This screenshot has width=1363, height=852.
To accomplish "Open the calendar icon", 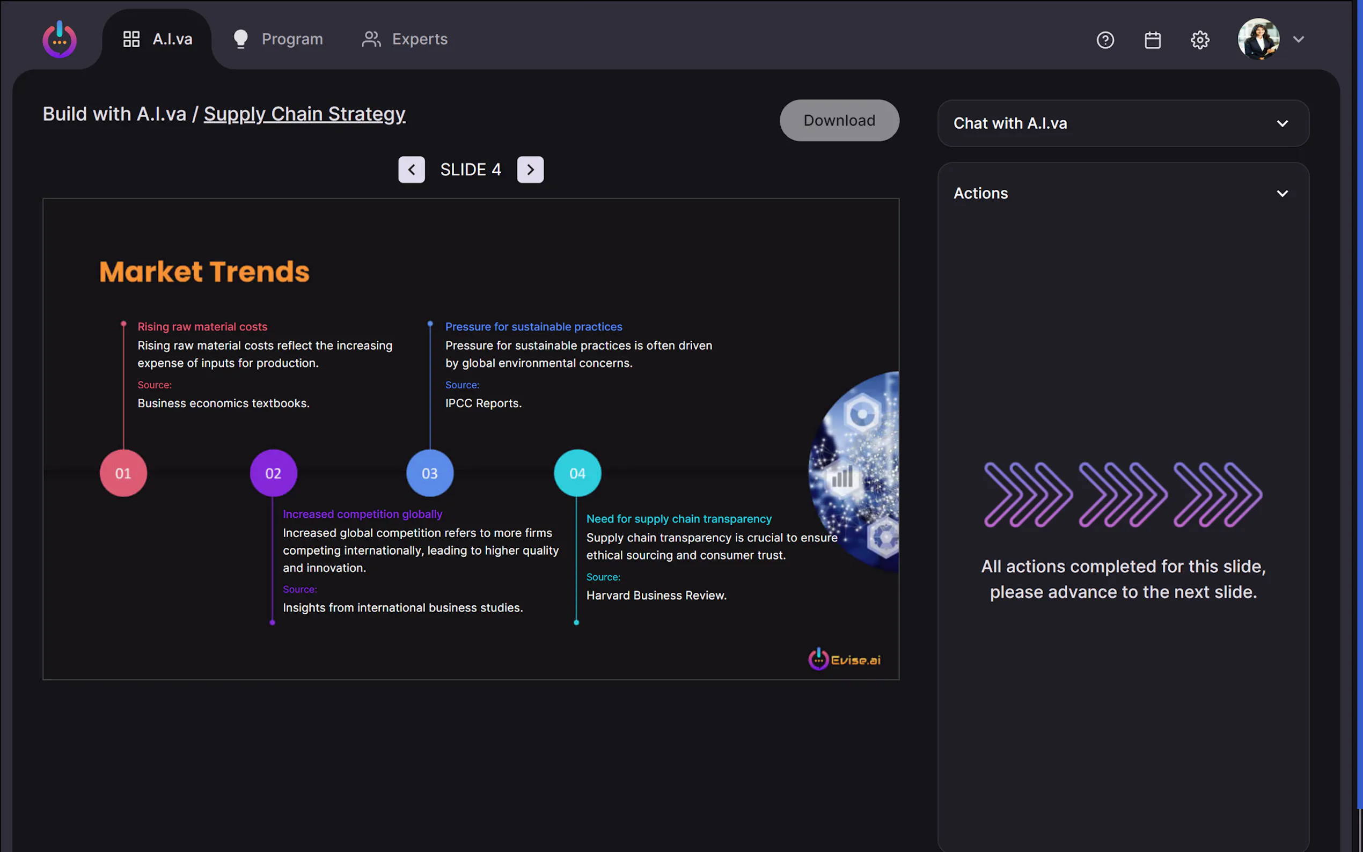I will [1152, 40].
